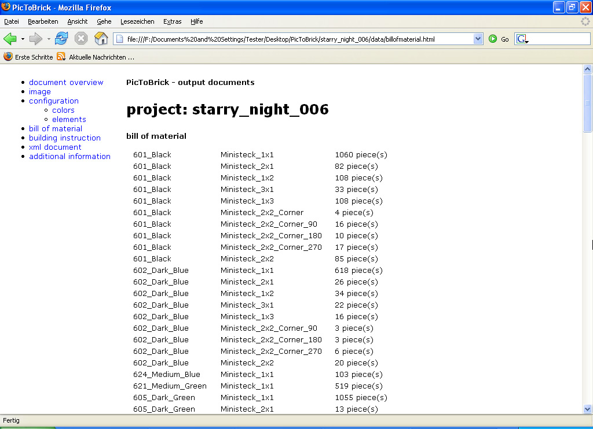This screenshot has width=593, height=429.
Task: Click the green Back arrow button
Action: pos(10,39)
